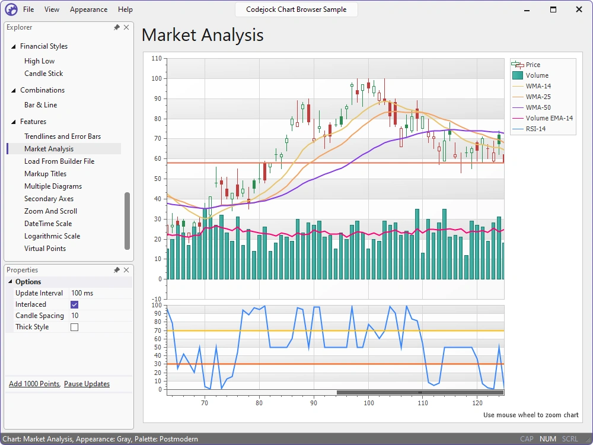
Task: Collapse the Features group
Action: tap(14, 122)
